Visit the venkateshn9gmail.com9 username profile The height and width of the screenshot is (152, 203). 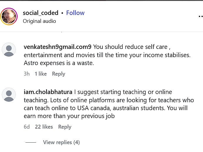[57, 47]
